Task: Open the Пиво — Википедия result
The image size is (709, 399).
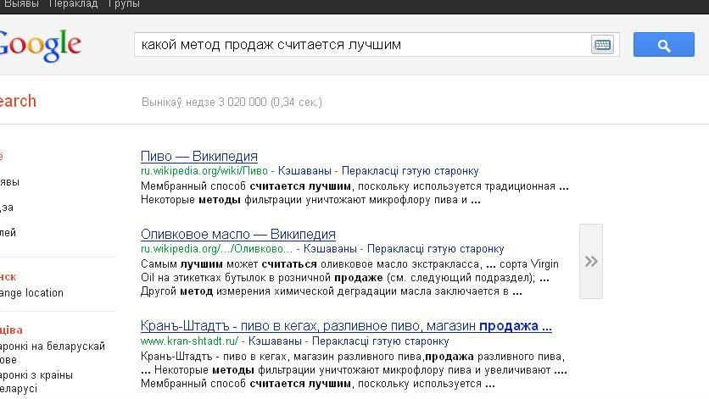Action: (198, 156)
